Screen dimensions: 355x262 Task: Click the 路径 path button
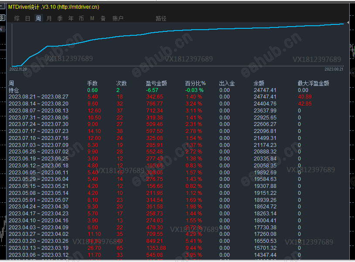tap(161, 18)
